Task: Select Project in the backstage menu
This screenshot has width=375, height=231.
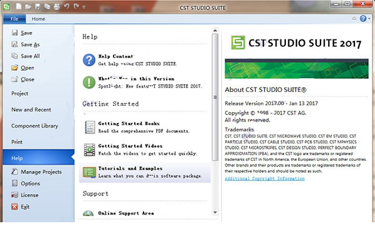Action: [x=19, y=93]
